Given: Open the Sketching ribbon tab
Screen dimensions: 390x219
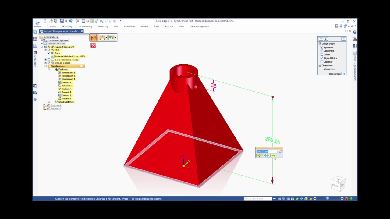Looking at the screenshot, I should pyautogui.click(x=67, y=26).
